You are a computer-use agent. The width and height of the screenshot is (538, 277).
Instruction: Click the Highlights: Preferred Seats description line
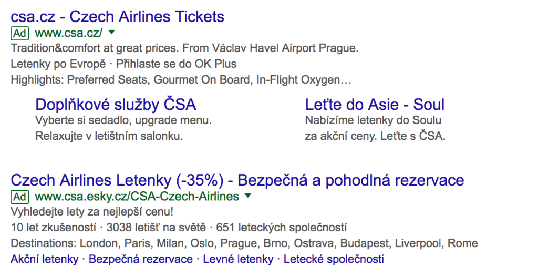pos(181,80)
